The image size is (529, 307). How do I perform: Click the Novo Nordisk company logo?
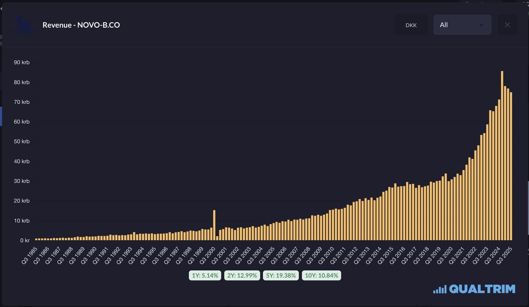click(x=24, y=25)
